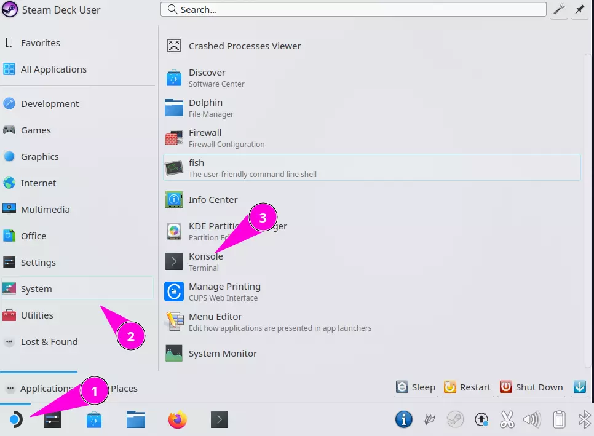Expand more power options arrow
Viewport: 594px width, 436px height.
[x=580, y=387]
